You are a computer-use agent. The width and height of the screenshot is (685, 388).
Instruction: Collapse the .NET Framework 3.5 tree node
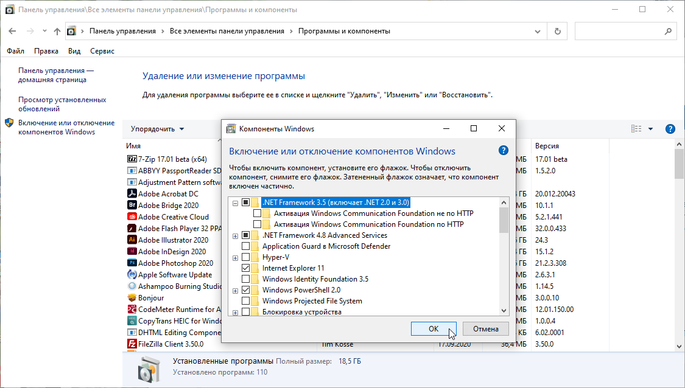tap(235, 203)
